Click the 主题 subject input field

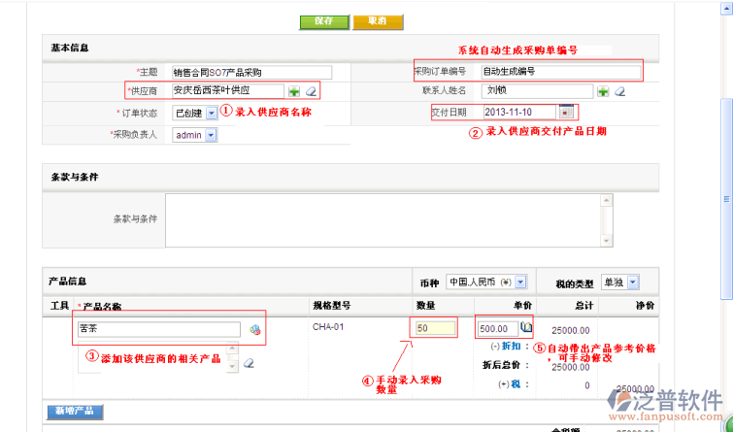(x=250, y=72)
